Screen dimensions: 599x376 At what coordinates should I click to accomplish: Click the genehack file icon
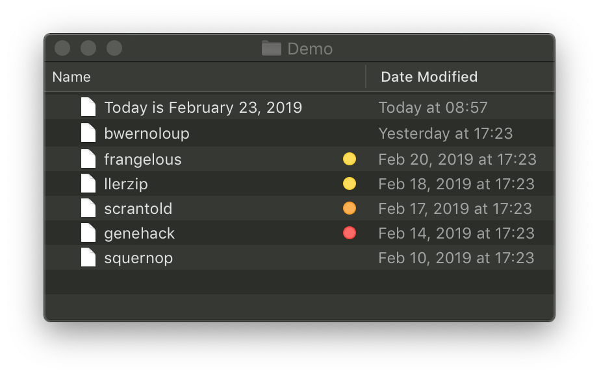[x=88, y=233]
